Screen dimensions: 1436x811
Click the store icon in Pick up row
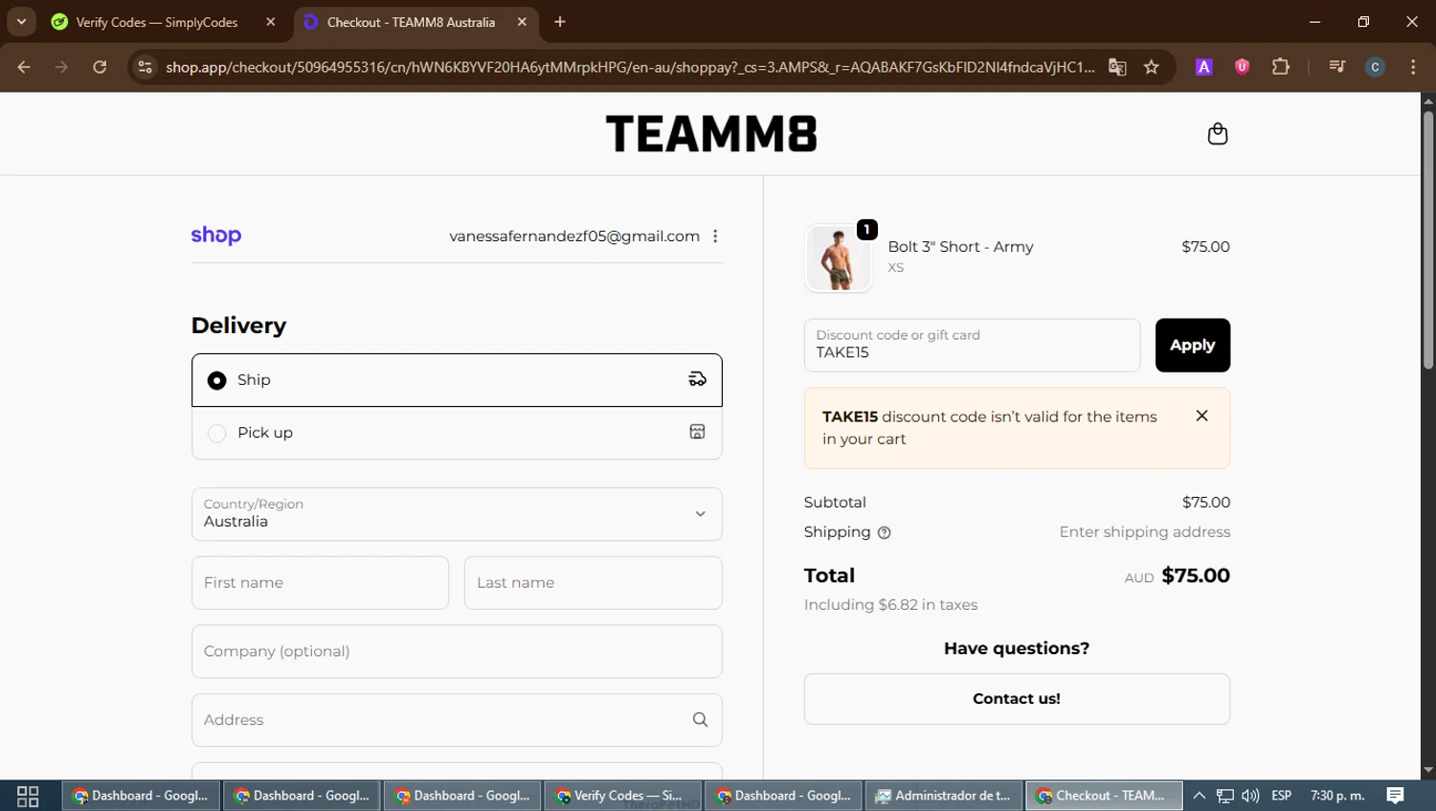click(x=697, y=432)
